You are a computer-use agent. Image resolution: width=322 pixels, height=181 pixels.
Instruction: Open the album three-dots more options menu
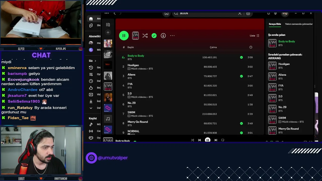tap(172, 36)
